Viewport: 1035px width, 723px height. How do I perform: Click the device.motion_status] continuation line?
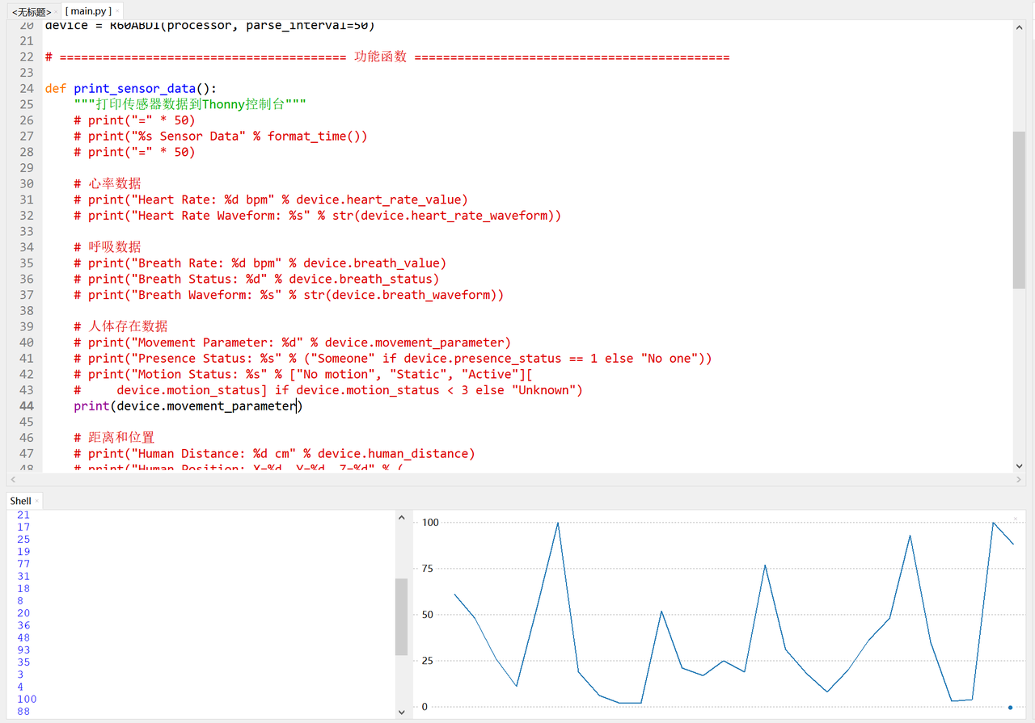(x=328, y=390)
